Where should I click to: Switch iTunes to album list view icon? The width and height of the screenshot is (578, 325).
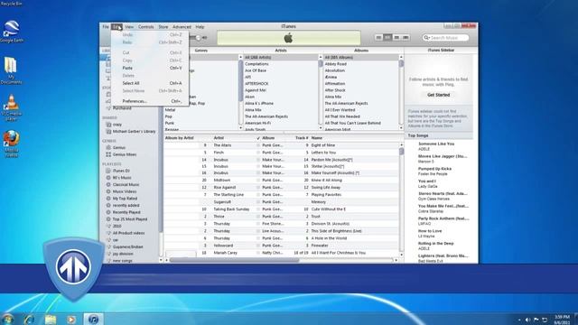387,38
